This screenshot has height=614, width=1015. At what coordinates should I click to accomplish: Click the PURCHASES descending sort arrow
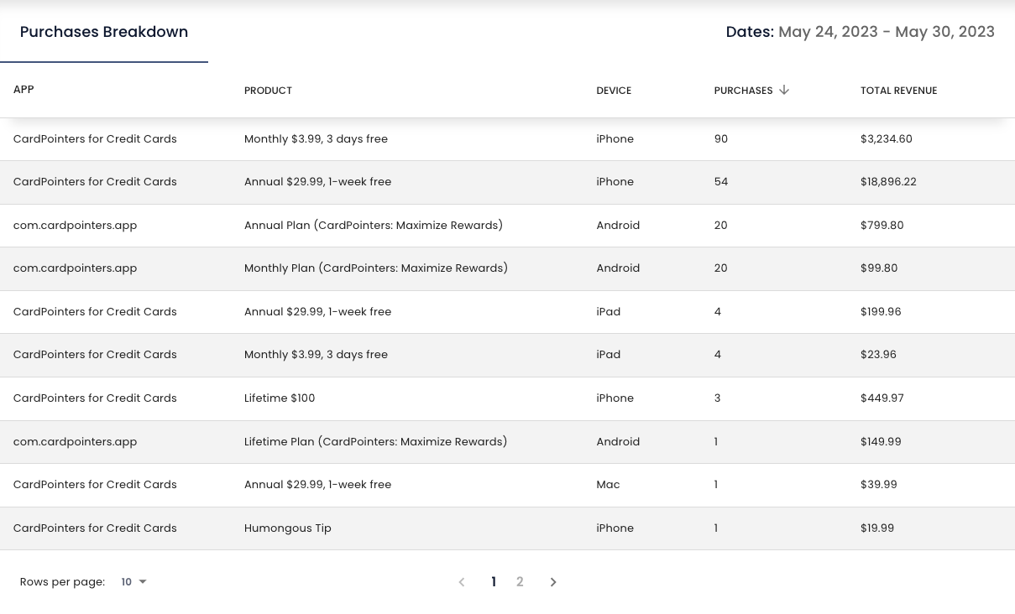tap(784, 90)
